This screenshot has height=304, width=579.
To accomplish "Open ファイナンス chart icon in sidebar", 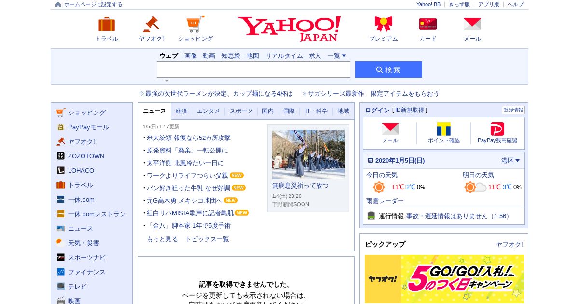I will coord(60,272).
